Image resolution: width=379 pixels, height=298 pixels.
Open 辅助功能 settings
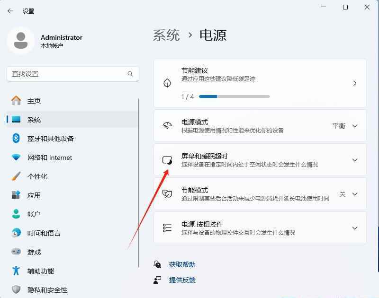coord(73,271)
